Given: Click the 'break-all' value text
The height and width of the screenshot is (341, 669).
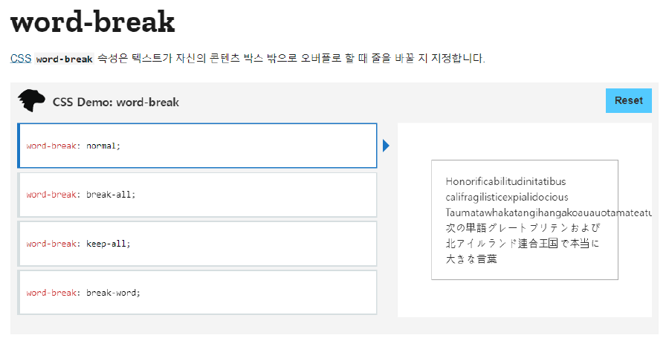Looking at the screenshot, I should (x=109, y=195).
